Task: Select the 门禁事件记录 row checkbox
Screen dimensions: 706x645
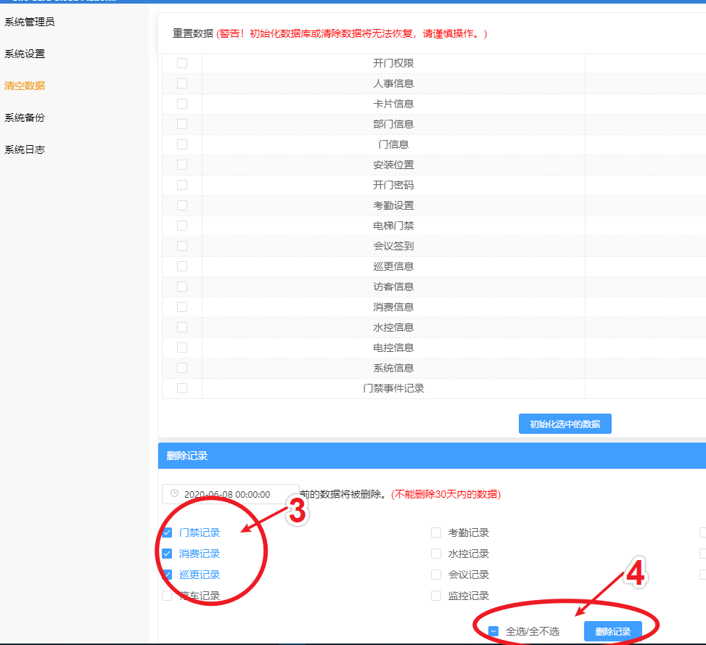Action: pos(182,388)
